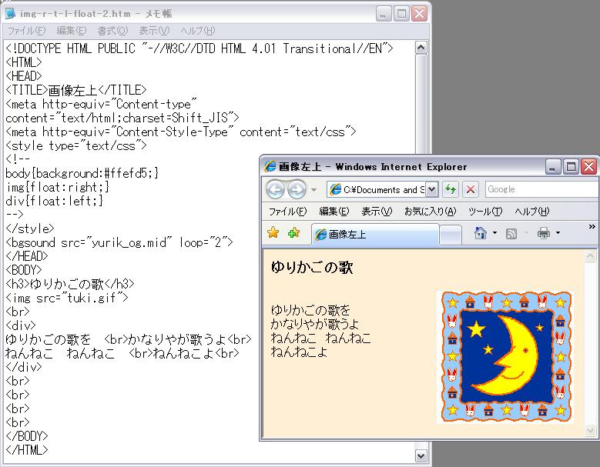
Task: Open the recent pages dropdown arrow beside Forward
Action: coord(313,190)
